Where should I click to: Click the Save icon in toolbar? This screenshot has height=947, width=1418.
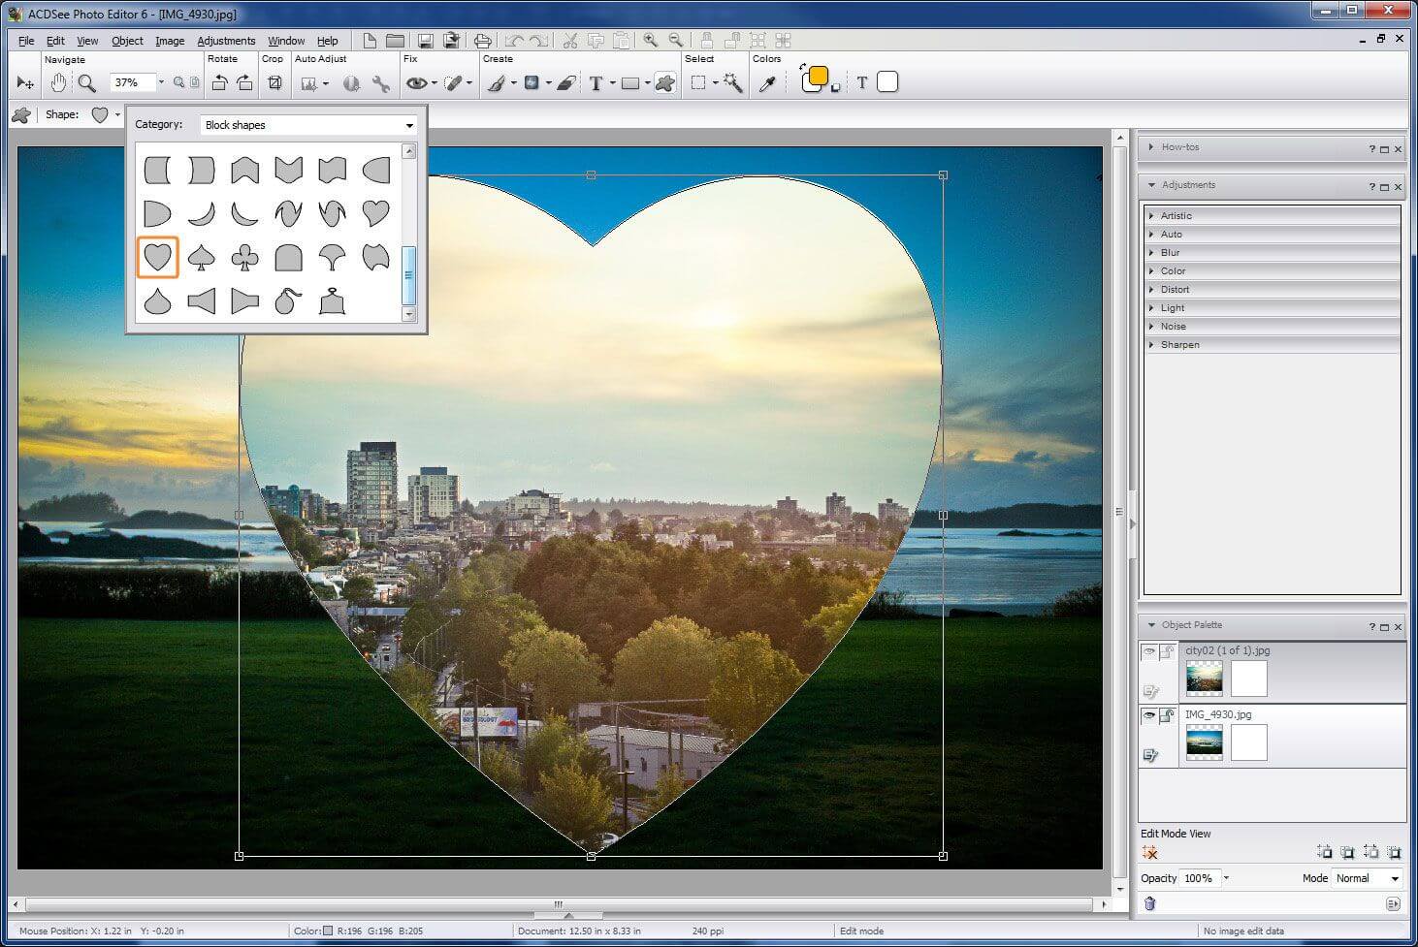click(425, 41)
